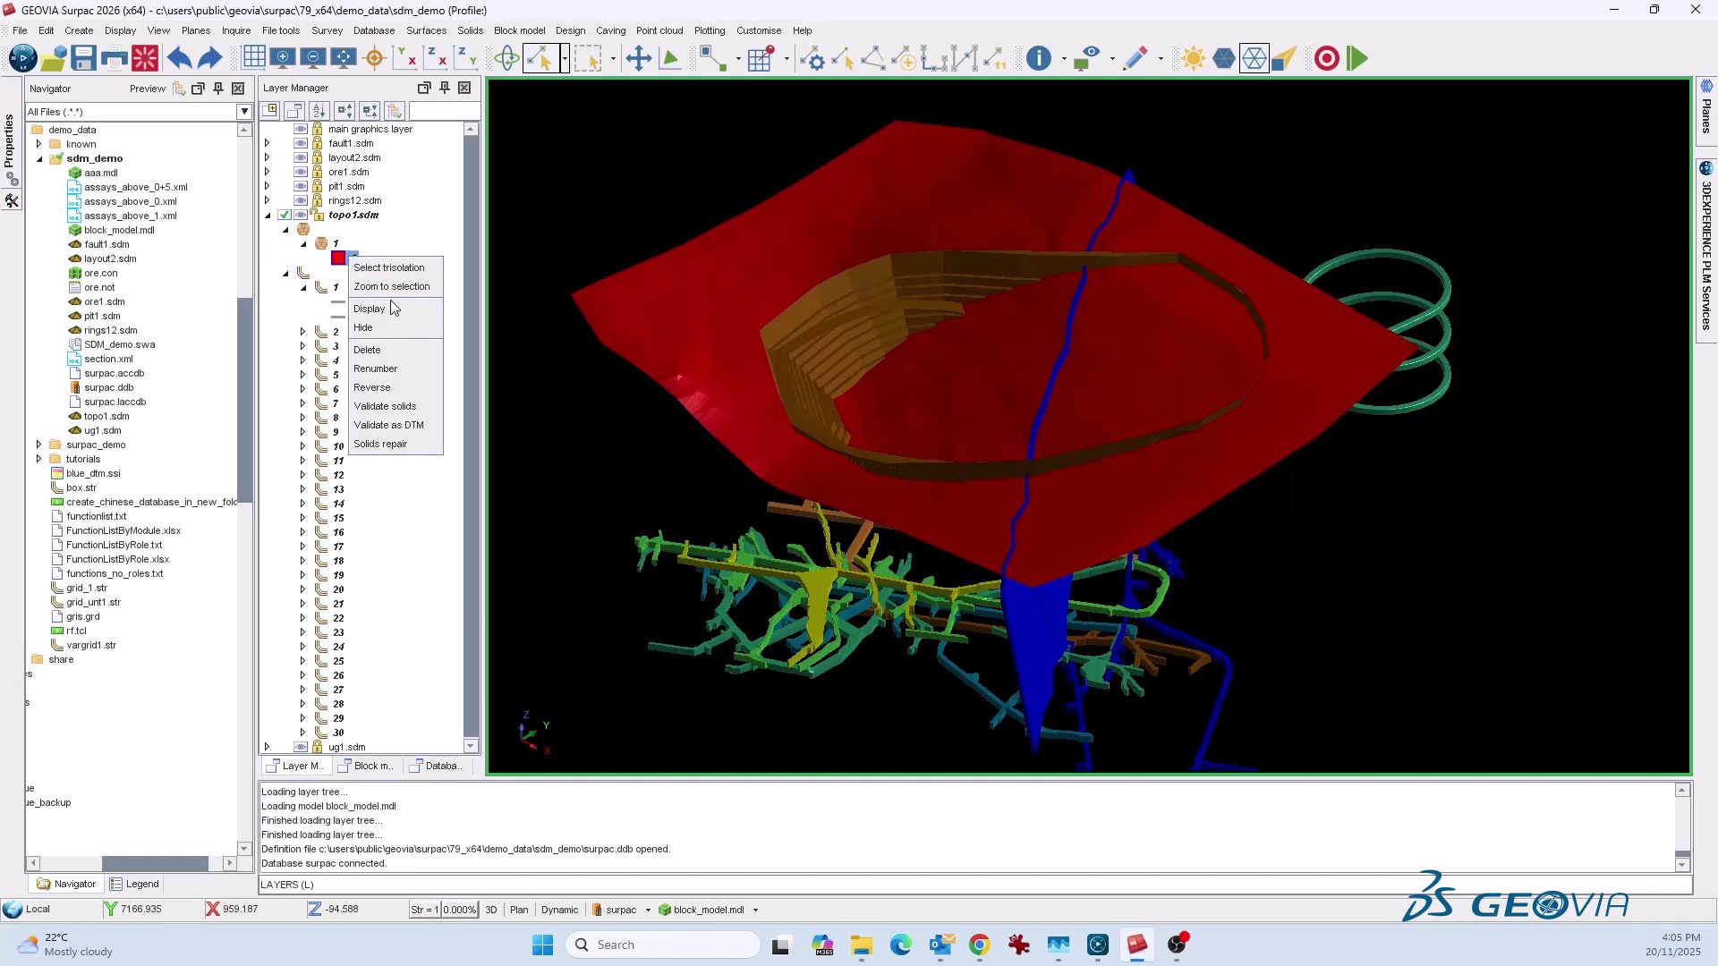Click the Sort A-Z icon in Layer Manager
The width and height of the screenshot is (1718, 966).
tap(319, 111)
